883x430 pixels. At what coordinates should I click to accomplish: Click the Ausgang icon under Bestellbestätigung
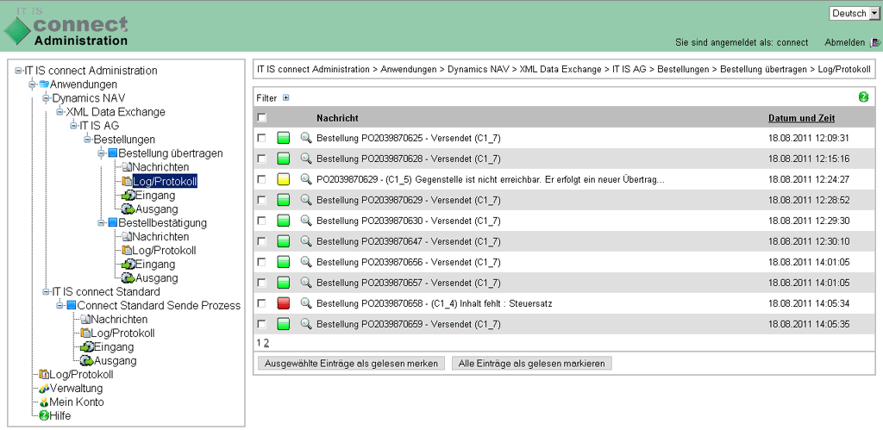click(128, 278)
